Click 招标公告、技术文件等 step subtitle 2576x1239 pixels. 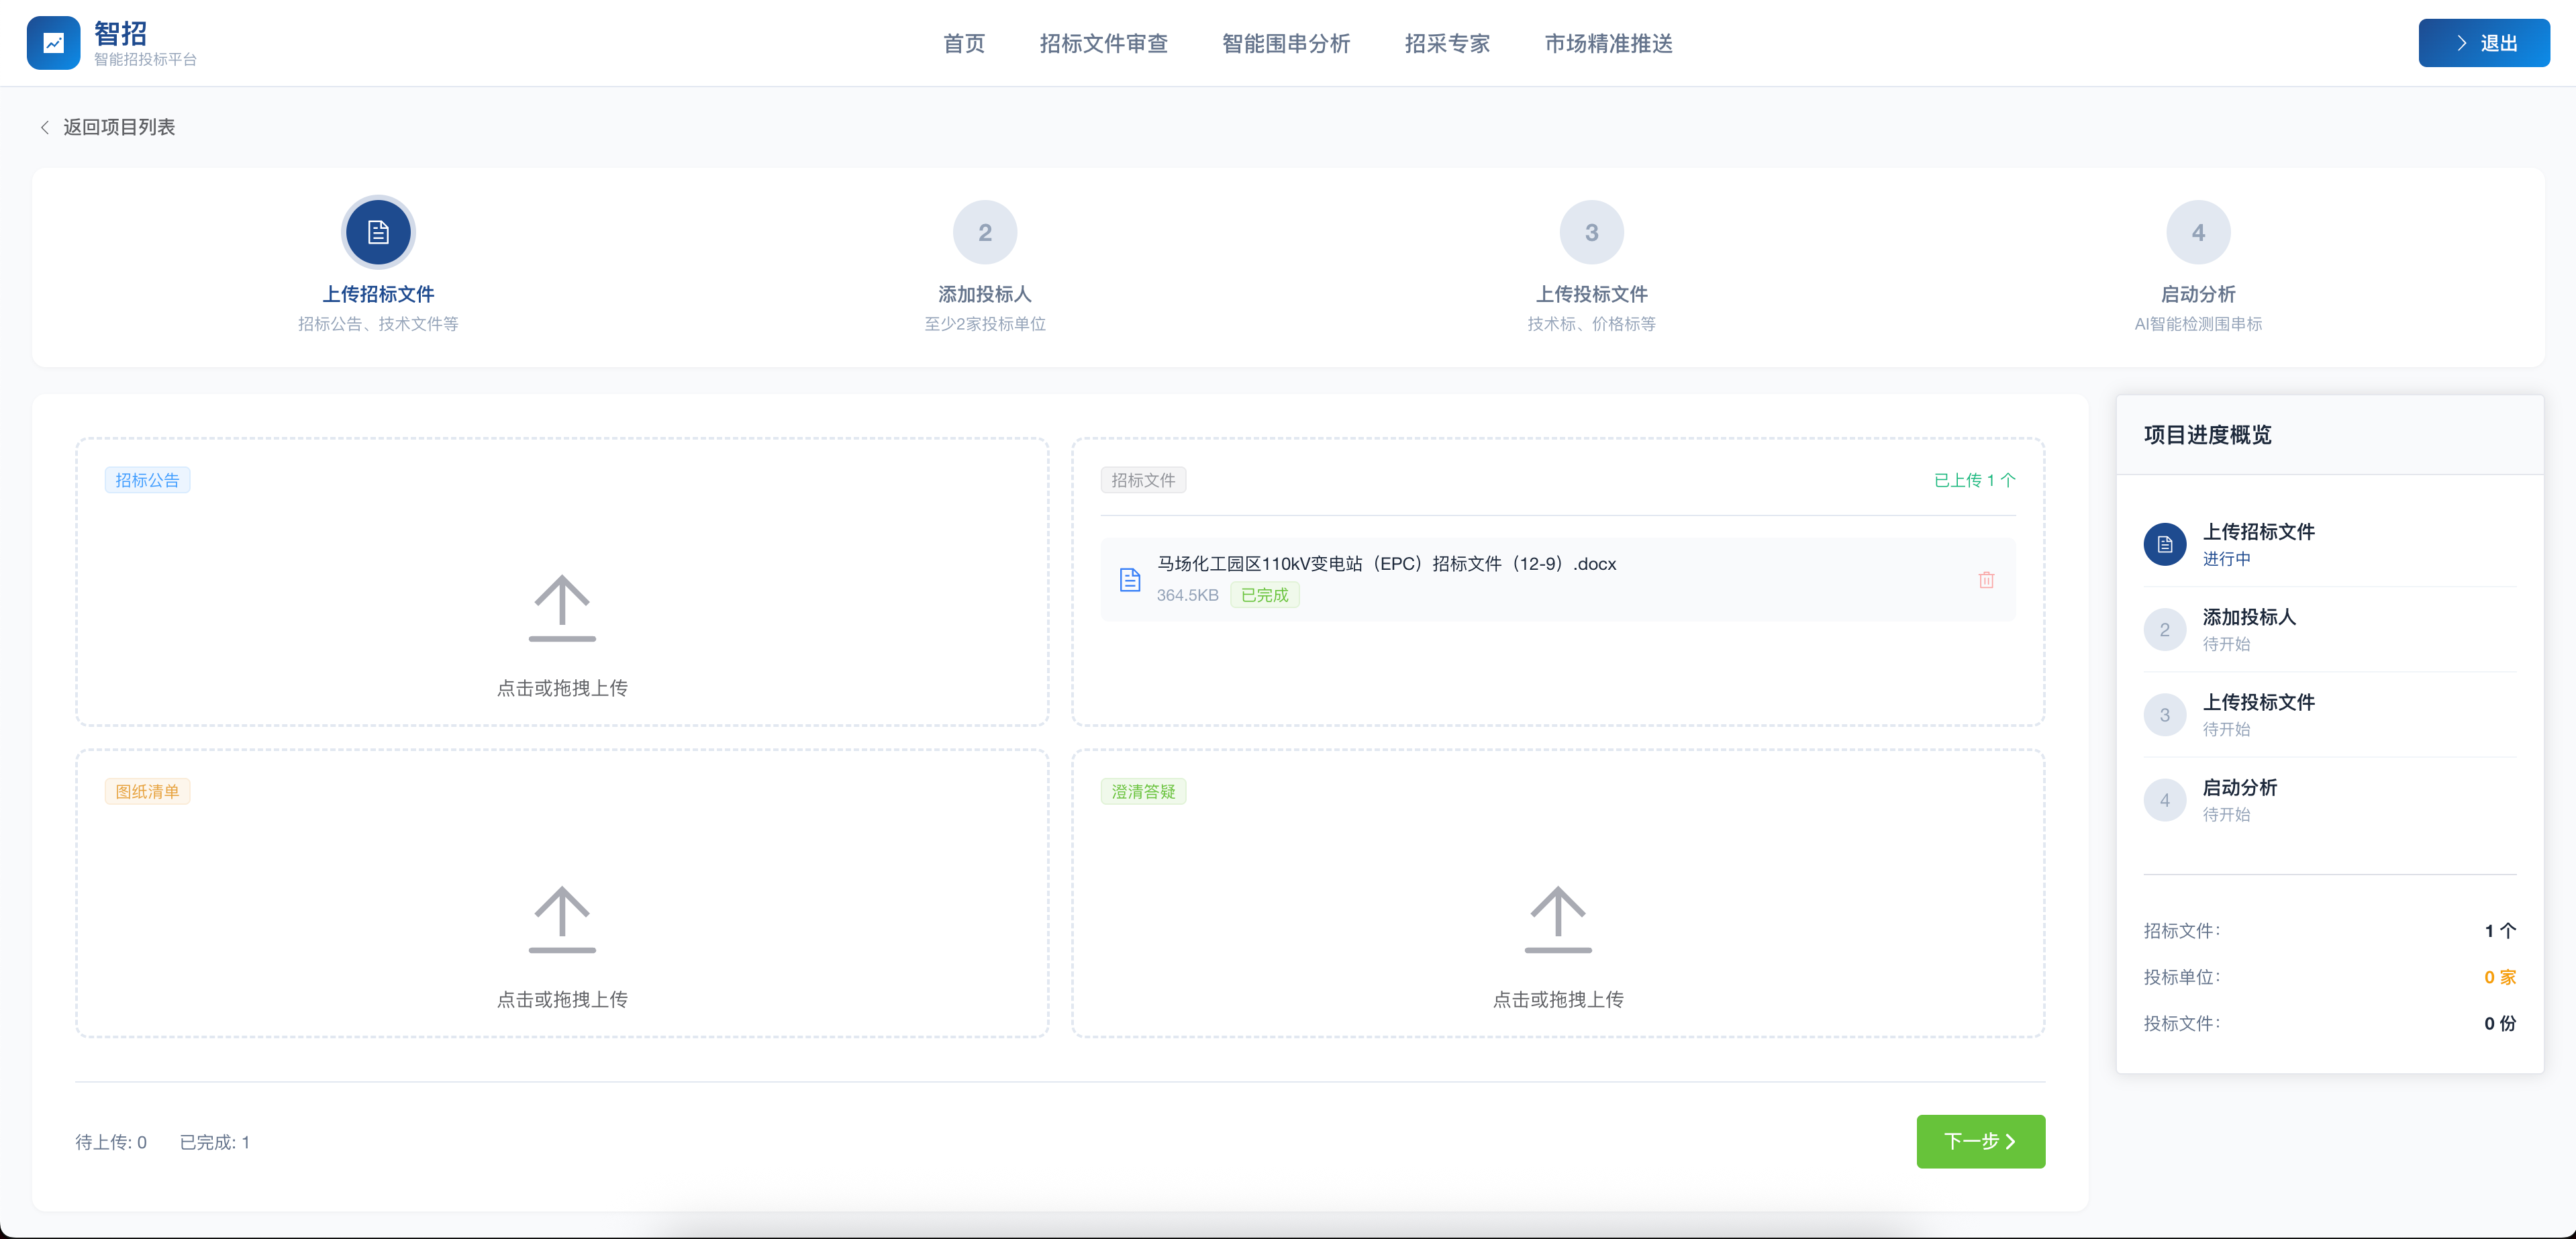(x=378, y=324)
